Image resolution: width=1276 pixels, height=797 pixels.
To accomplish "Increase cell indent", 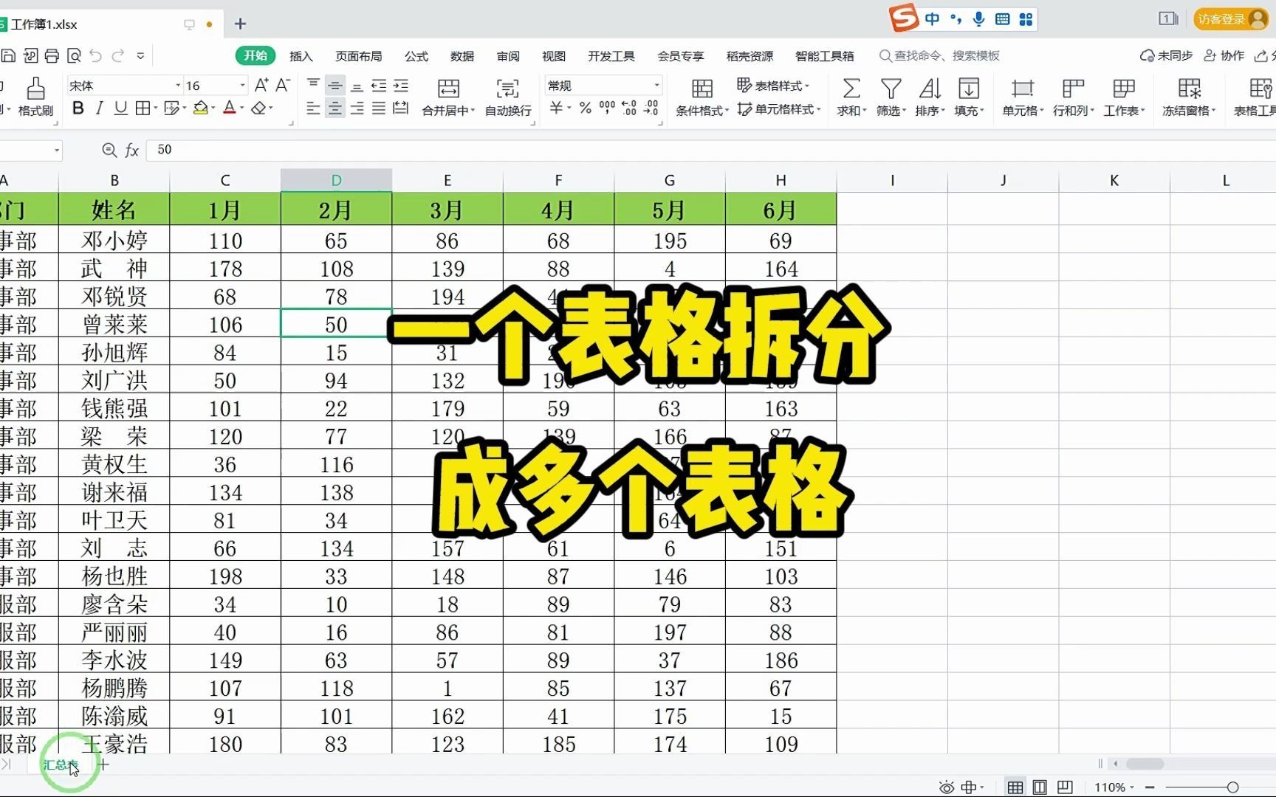I will pos(401,85).
